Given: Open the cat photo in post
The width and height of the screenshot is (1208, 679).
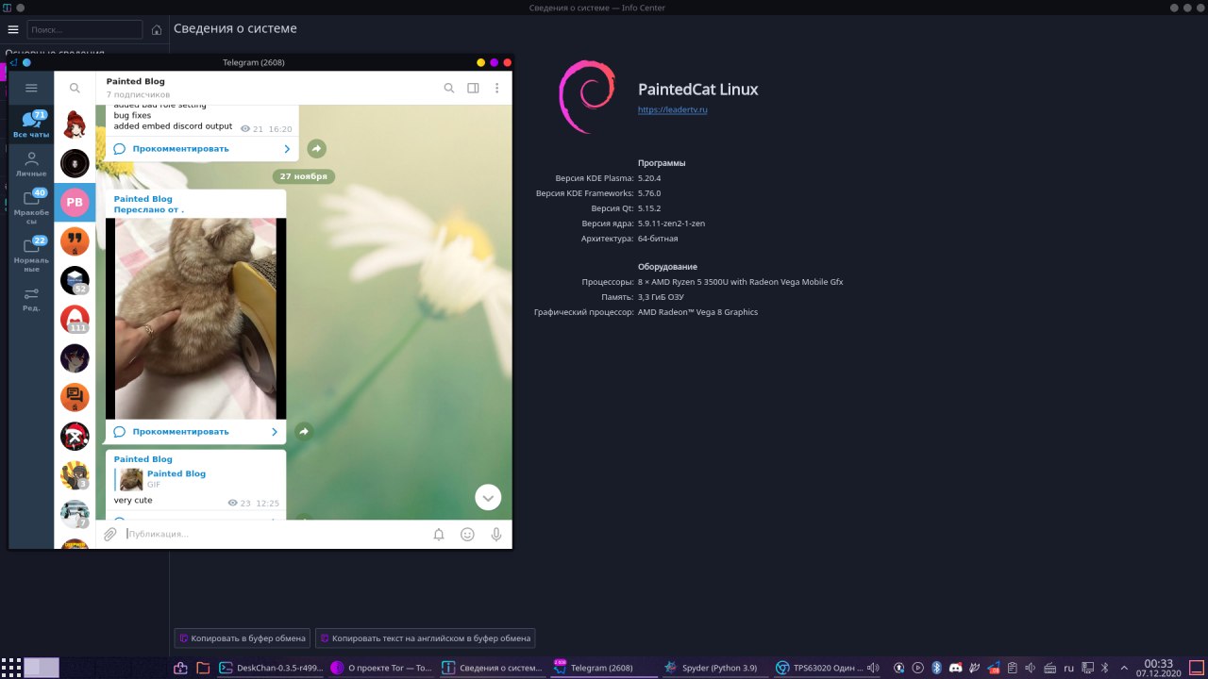Looking at the screenshot, I should pos(195,319).
